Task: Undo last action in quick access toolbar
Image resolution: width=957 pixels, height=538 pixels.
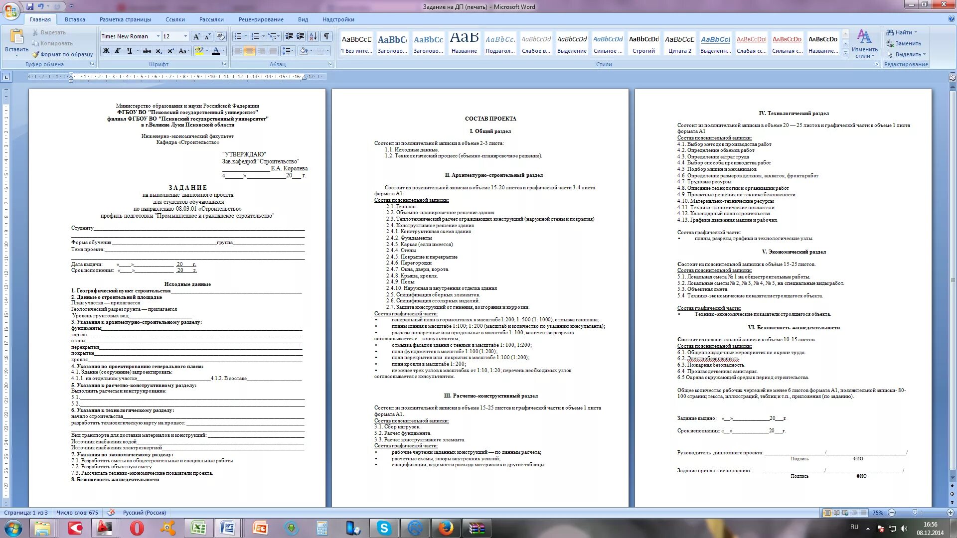Action: pos(41,6)
